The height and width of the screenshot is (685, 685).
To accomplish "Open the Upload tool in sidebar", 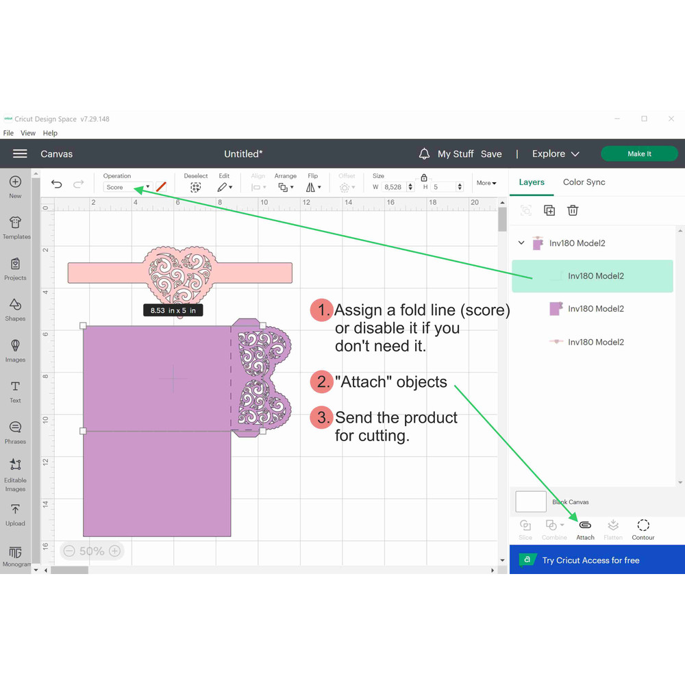I will 15,514.
